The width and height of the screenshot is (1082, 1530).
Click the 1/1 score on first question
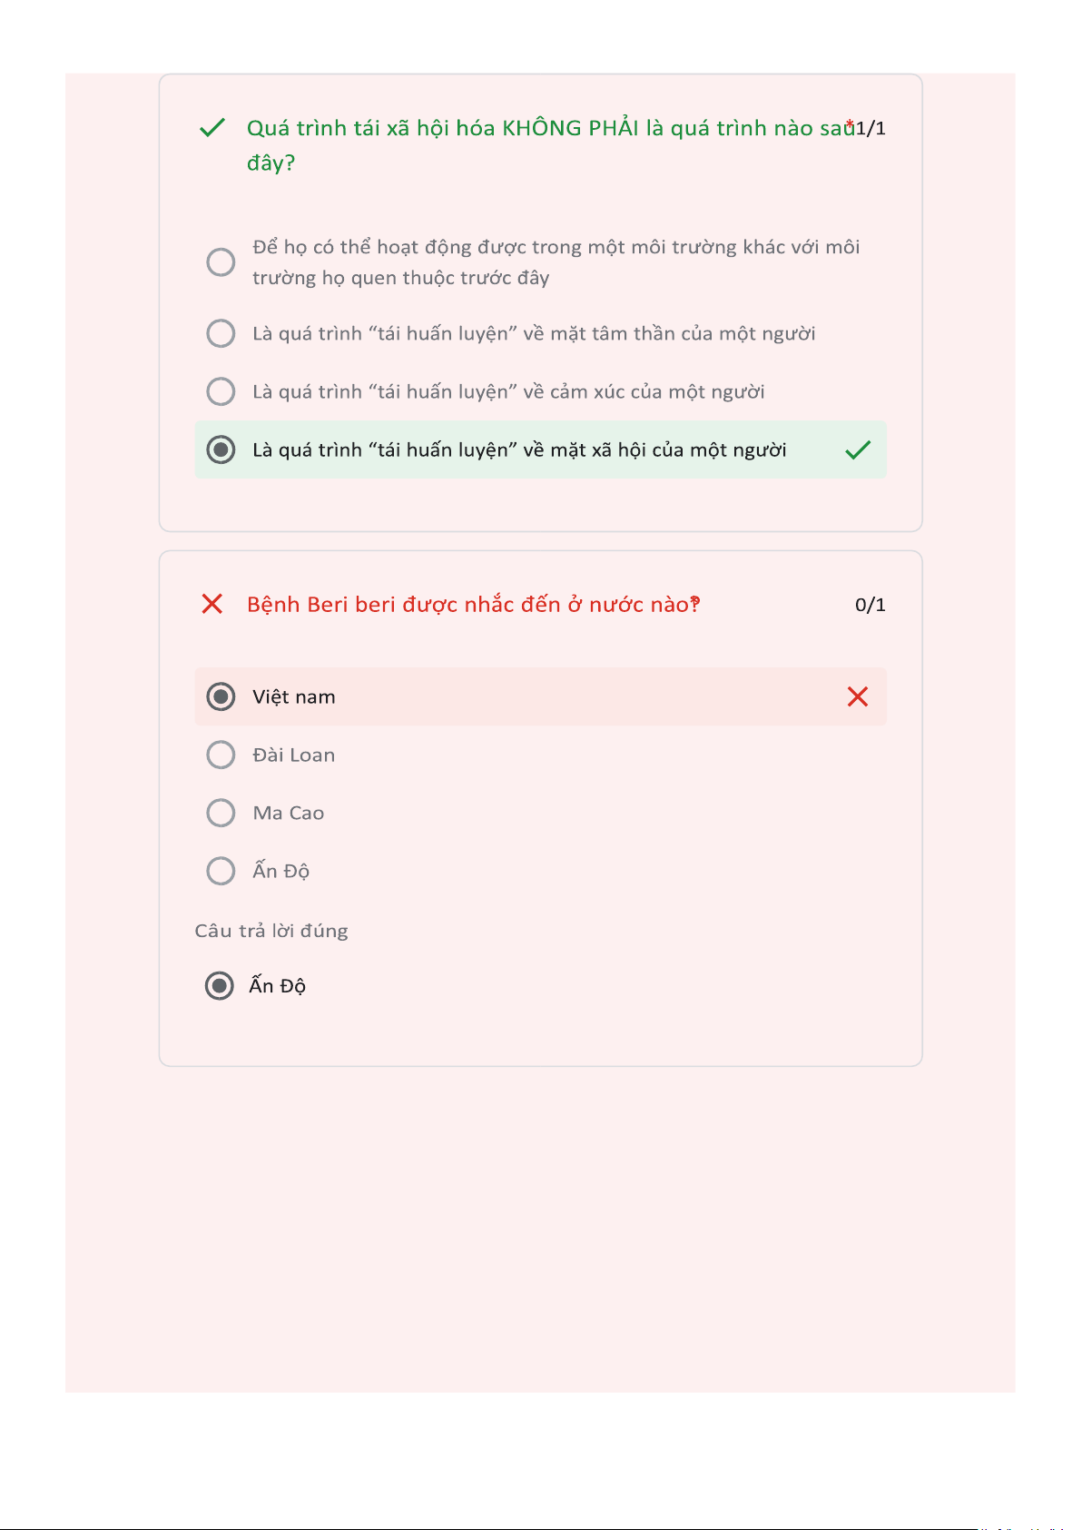point(871,128)
